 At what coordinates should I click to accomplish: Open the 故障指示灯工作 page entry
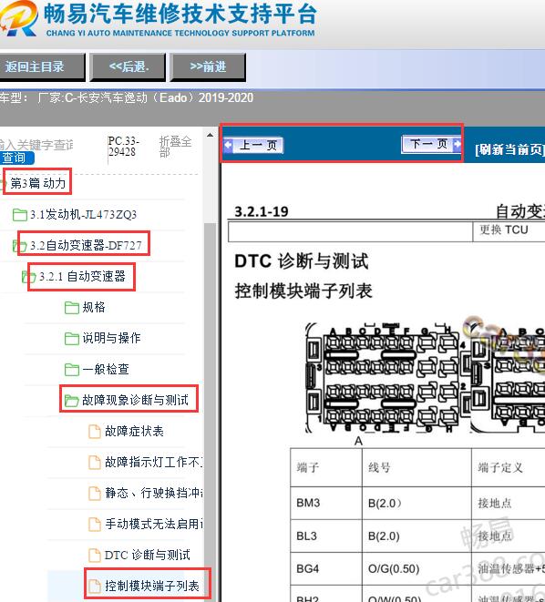point(154,462)
